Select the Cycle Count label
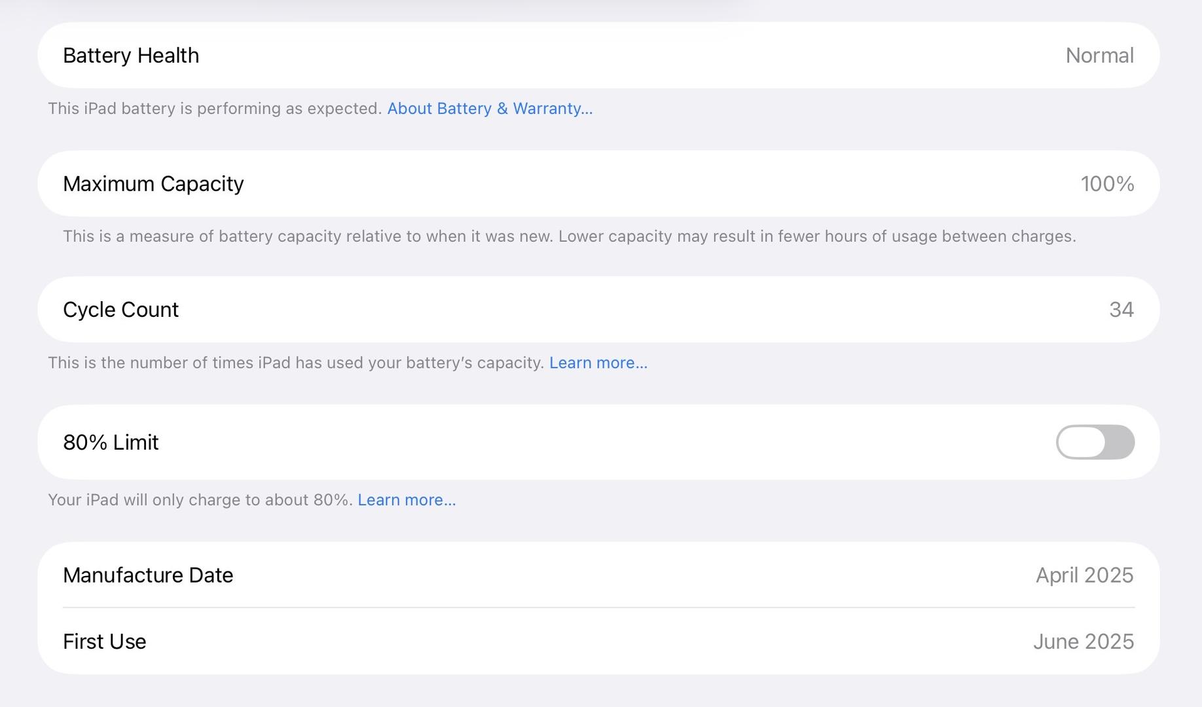Image resolution: width=1202 pixels, height=707 pixels. click(120, 310)
